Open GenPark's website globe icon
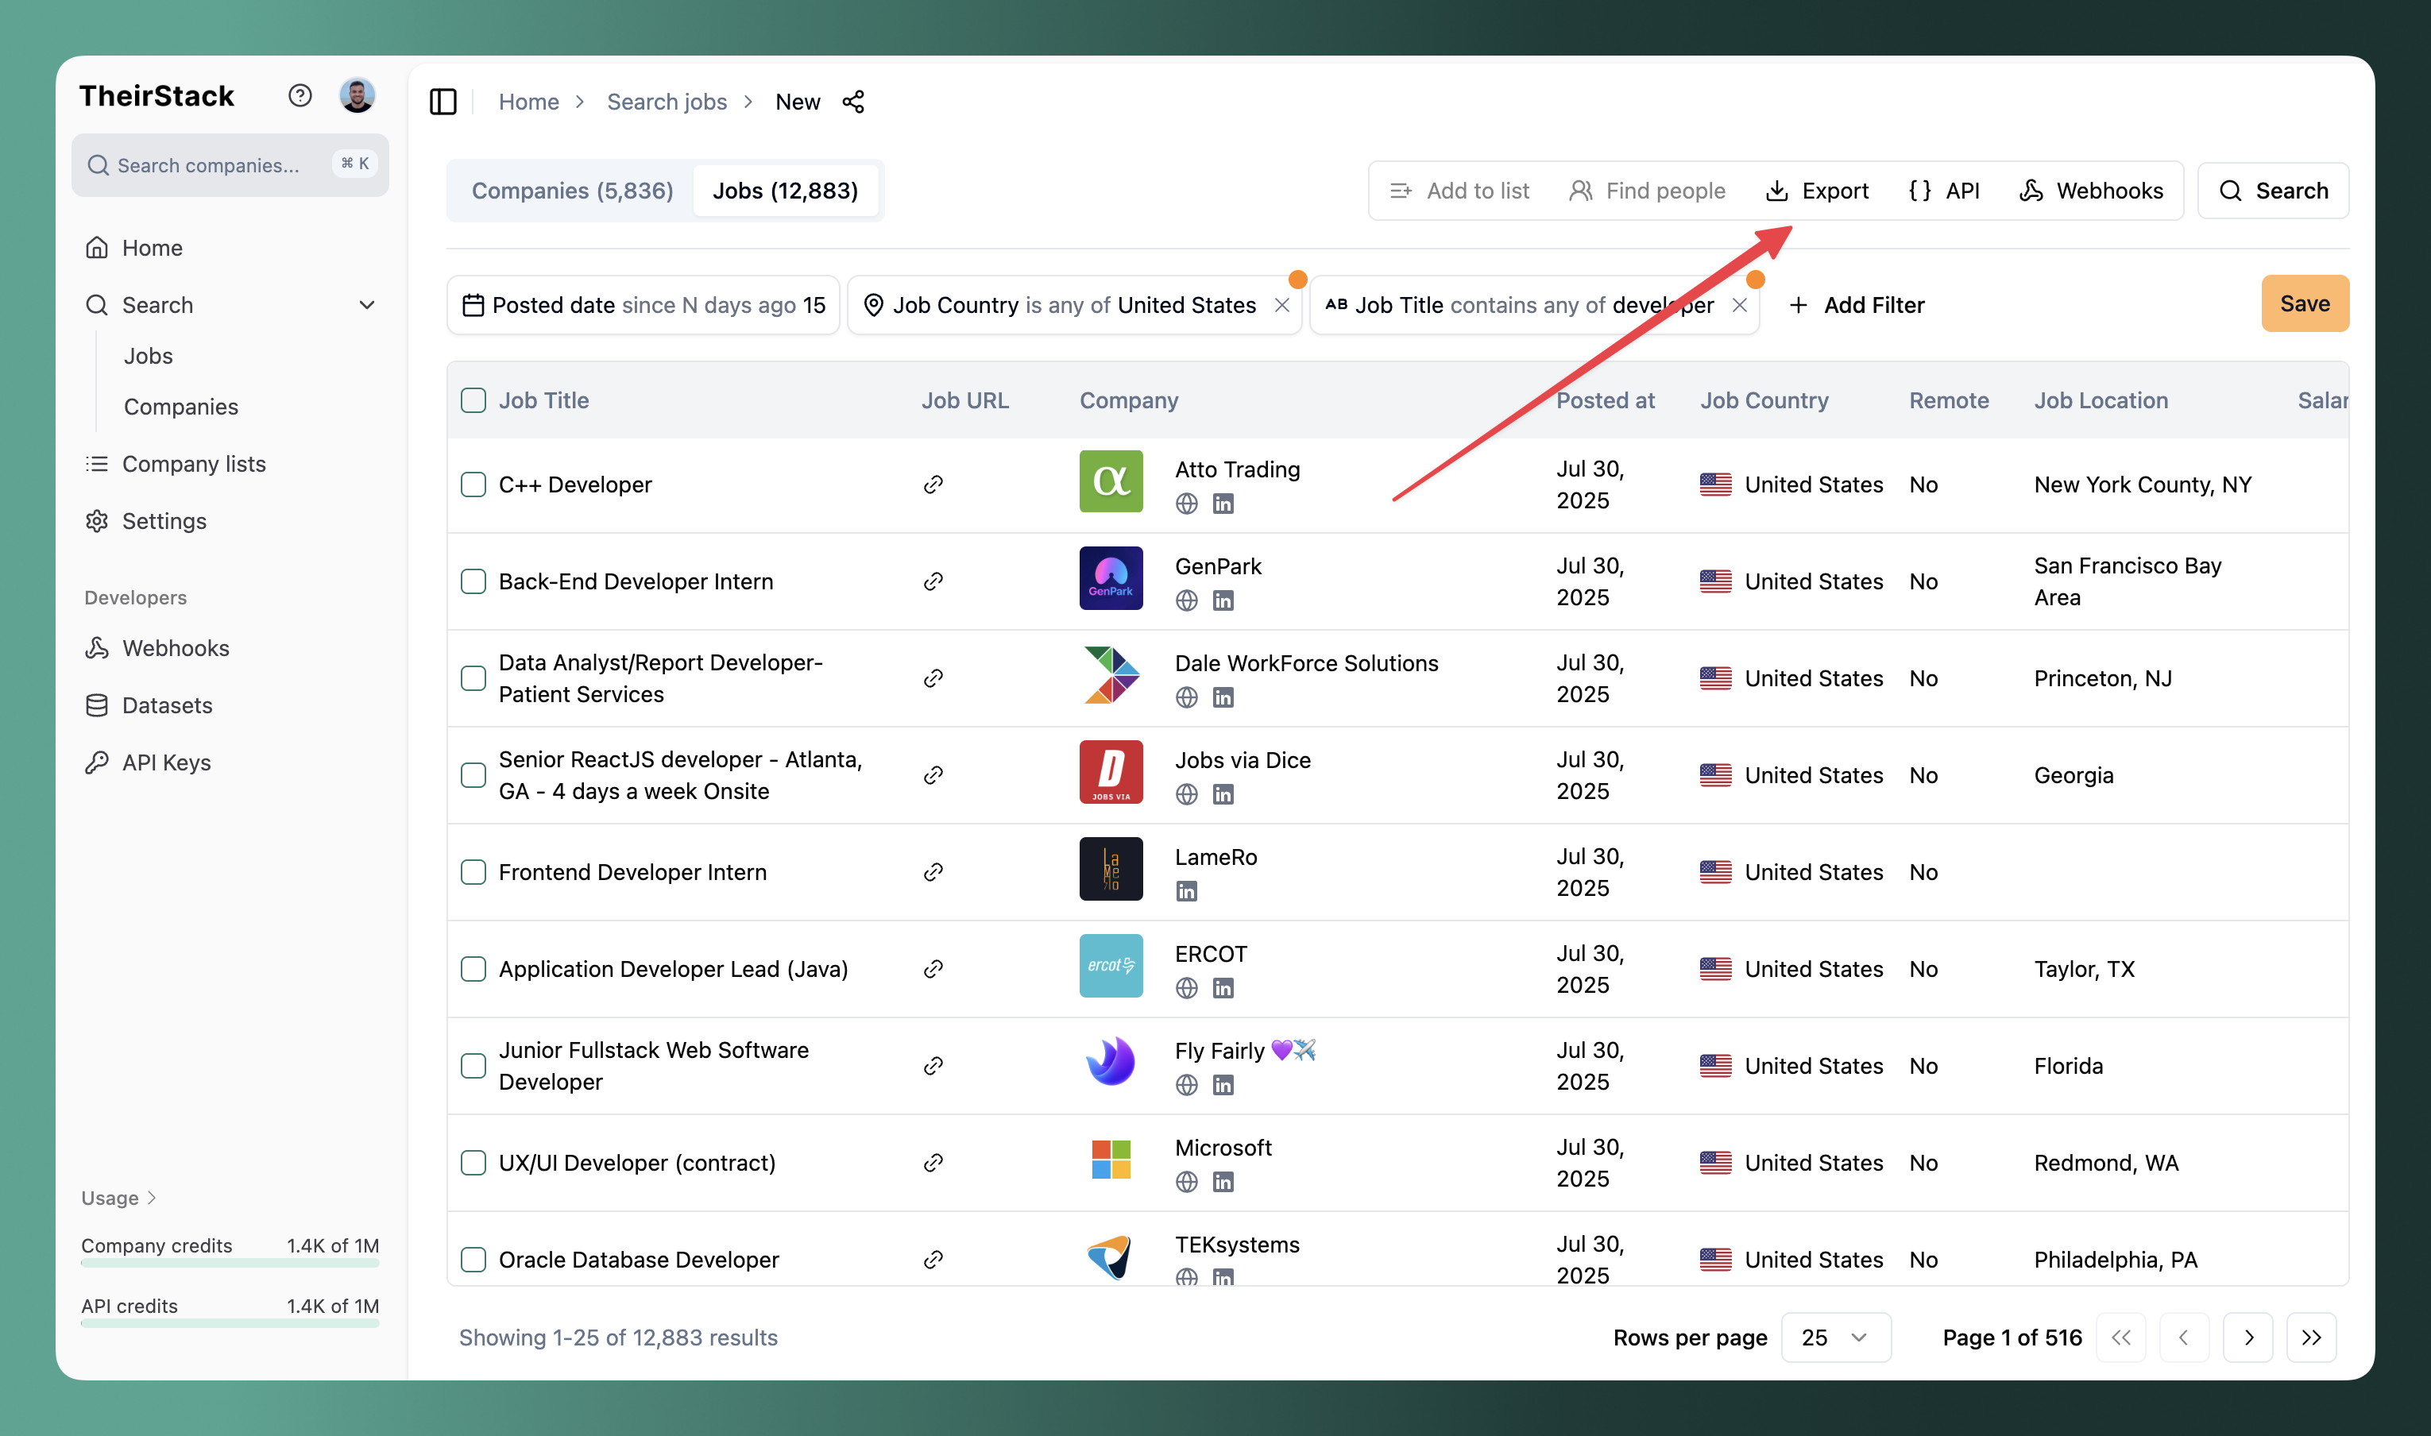2431x1436 pixels. (x=1186, y=601)
